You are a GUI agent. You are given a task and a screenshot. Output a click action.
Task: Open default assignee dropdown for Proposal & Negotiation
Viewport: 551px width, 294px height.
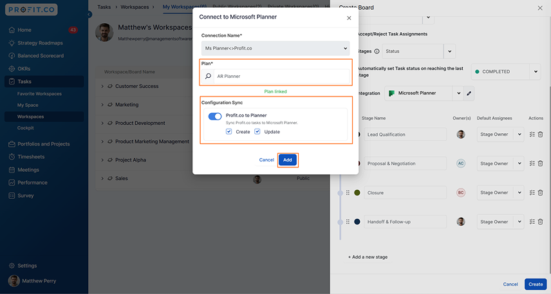pyautogui.click(x=519, y=163)
